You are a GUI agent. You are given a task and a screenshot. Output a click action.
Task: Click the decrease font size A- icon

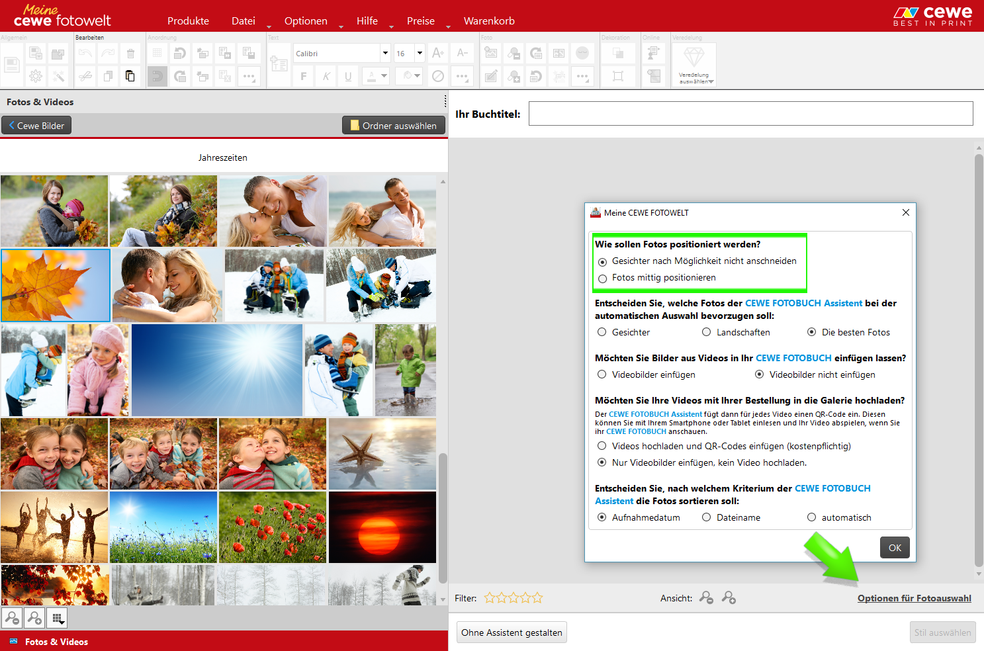tap(463, 53)
